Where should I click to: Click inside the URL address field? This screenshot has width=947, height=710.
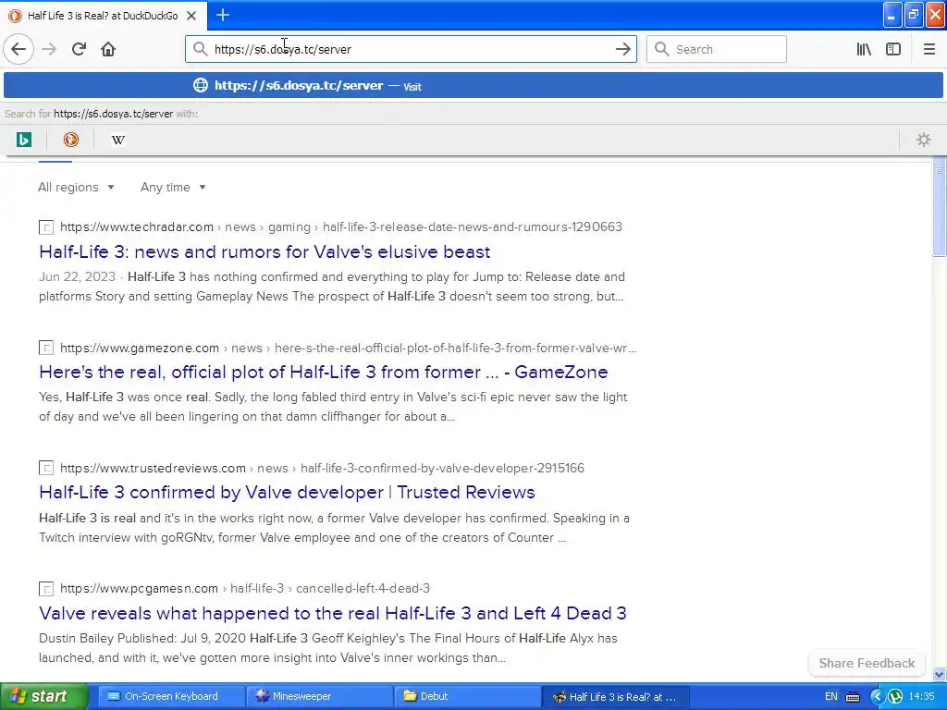411,49
